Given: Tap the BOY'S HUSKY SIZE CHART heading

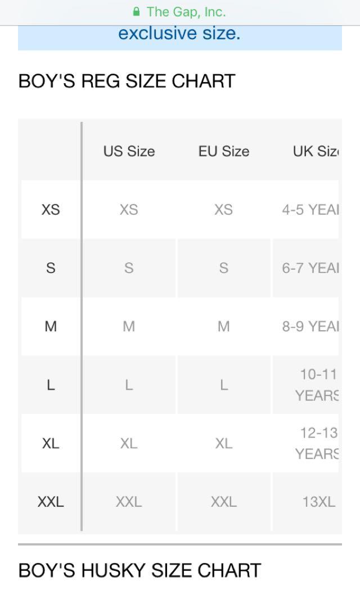Looking at the screenshot, I should click(139, 571).
